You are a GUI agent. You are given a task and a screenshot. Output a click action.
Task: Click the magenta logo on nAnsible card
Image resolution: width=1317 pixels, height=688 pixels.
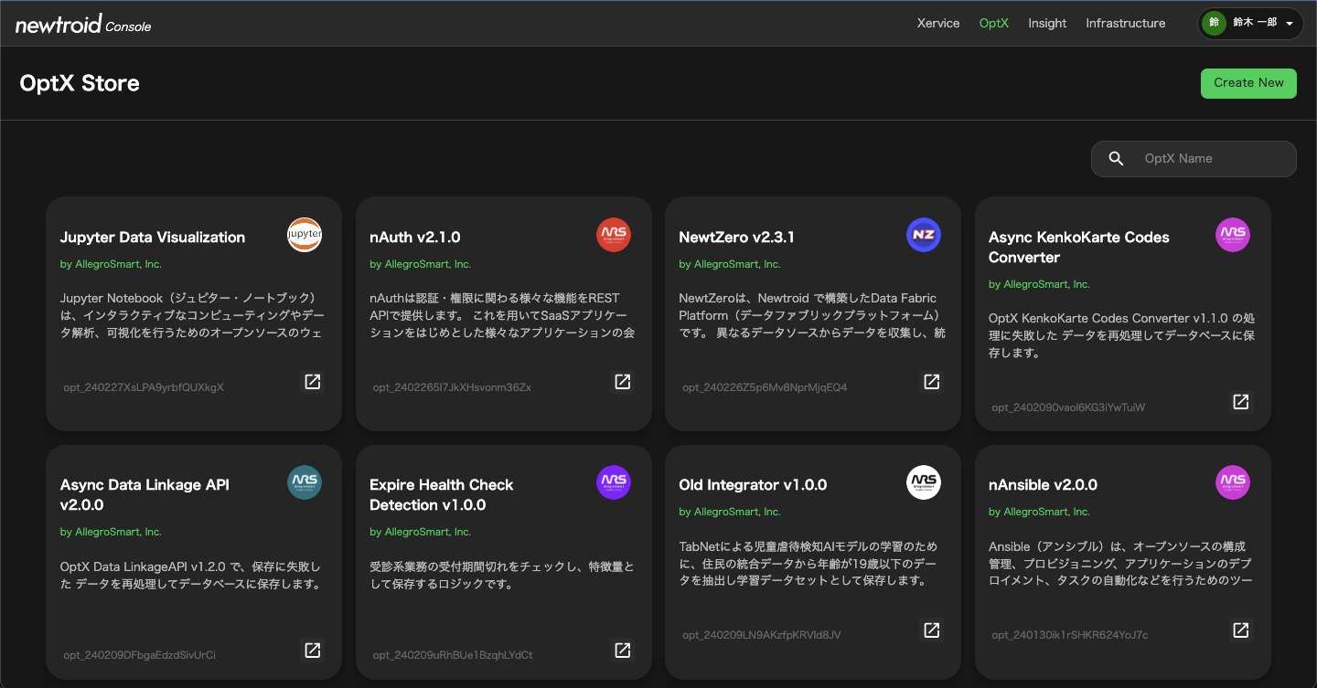(x=1233, y=482)
